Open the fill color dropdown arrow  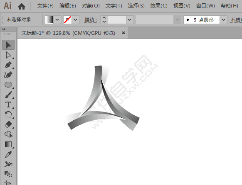point(57,19)
